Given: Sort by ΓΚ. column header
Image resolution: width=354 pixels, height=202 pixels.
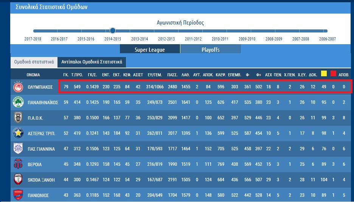Looking at the screenshot, I should click(x=66, y=75).
